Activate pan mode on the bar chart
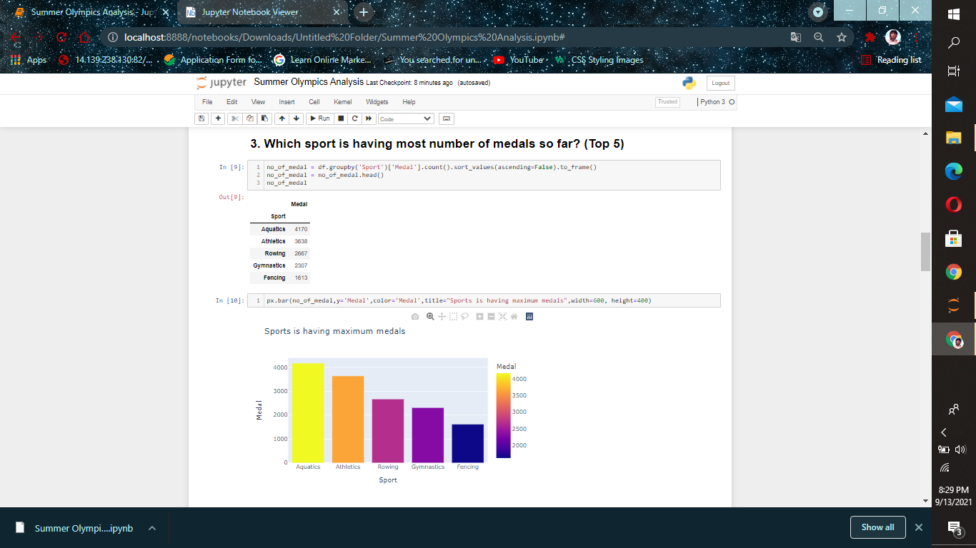This screenshot has height=548, width=976. (442, 317)
